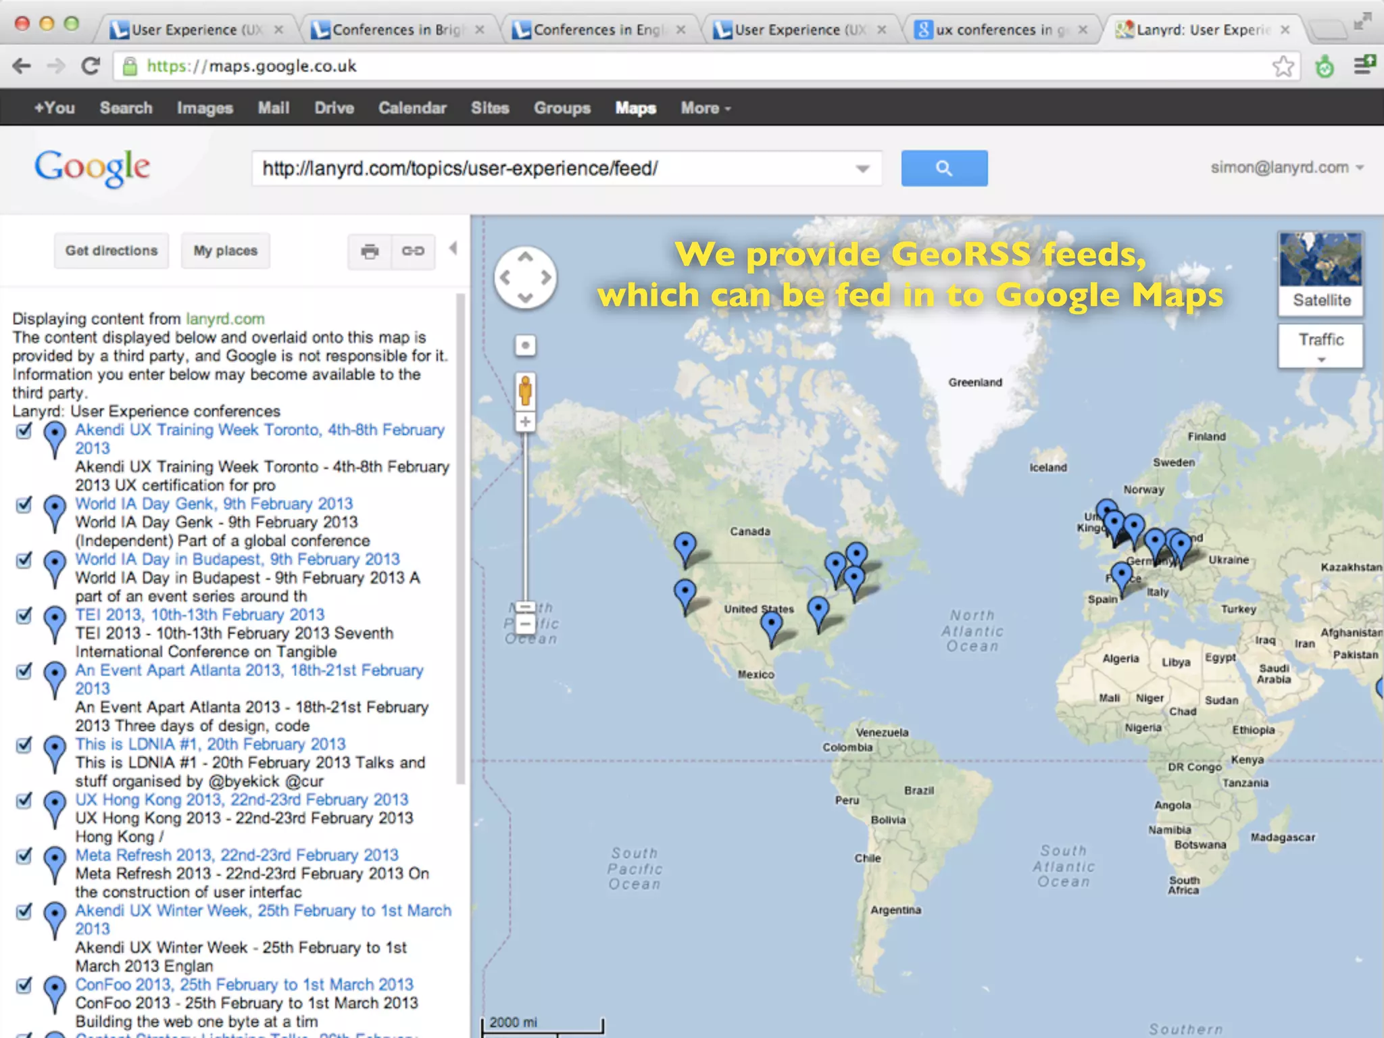The image size is (1384, 1038).
Task: Open Groups in the Google bar
Action: [x=562, y=108]
